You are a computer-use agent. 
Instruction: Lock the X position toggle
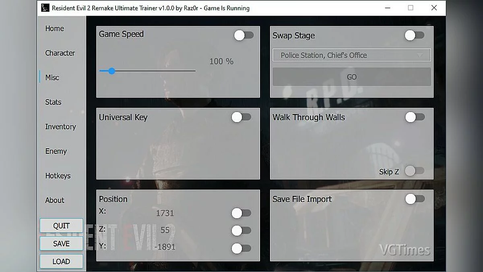point(241,213)
